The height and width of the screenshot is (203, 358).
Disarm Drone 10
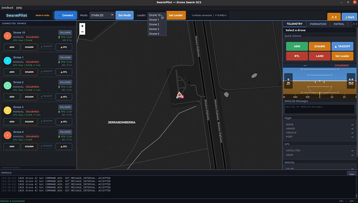point(29,47)
